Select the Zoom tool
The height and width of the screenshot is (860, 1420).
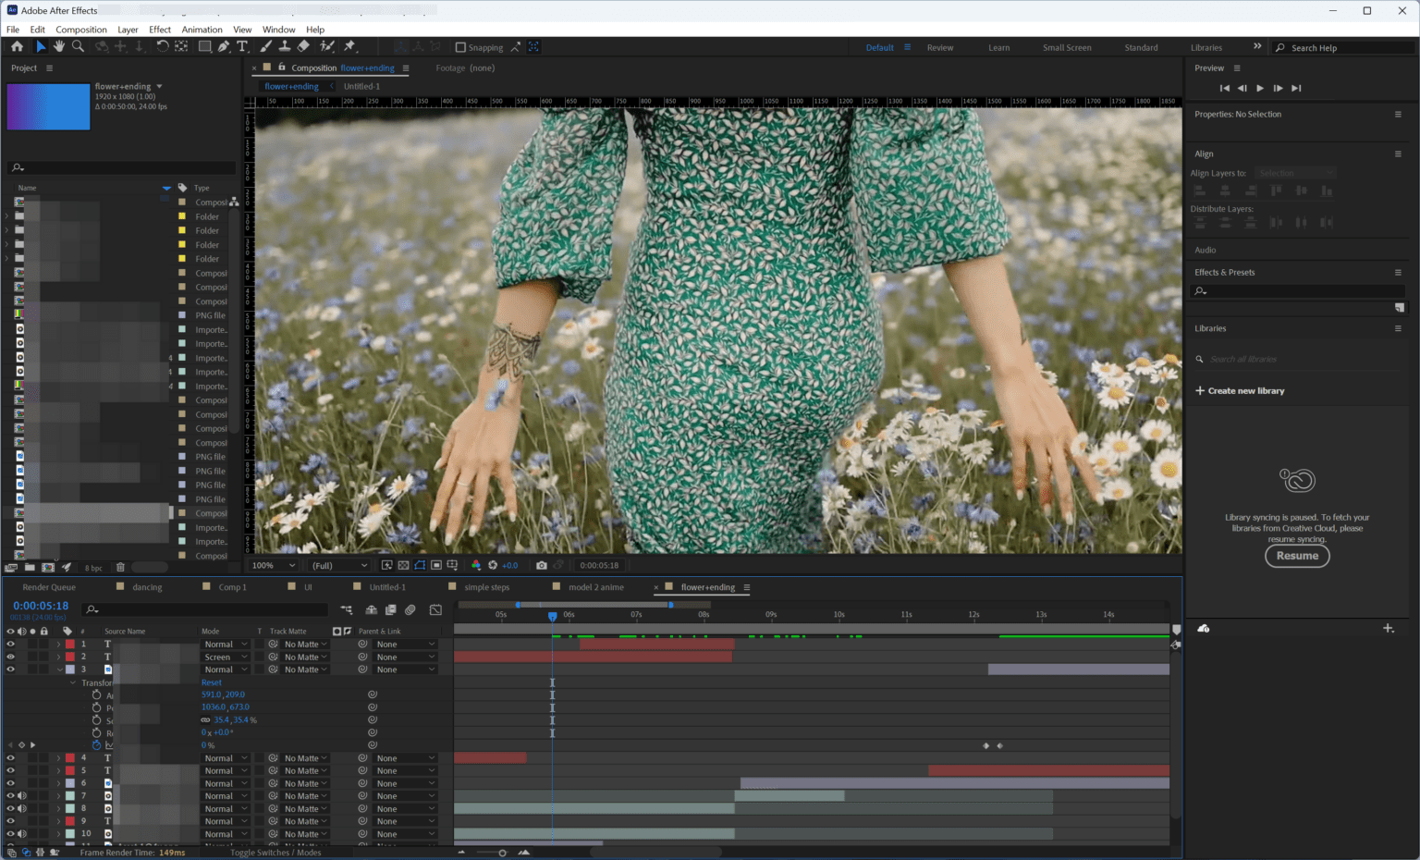click(x=79, y=46)
